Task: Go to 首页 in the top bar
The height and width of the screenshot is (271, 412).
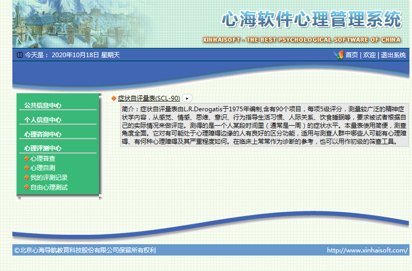Action: click(352, 55)
